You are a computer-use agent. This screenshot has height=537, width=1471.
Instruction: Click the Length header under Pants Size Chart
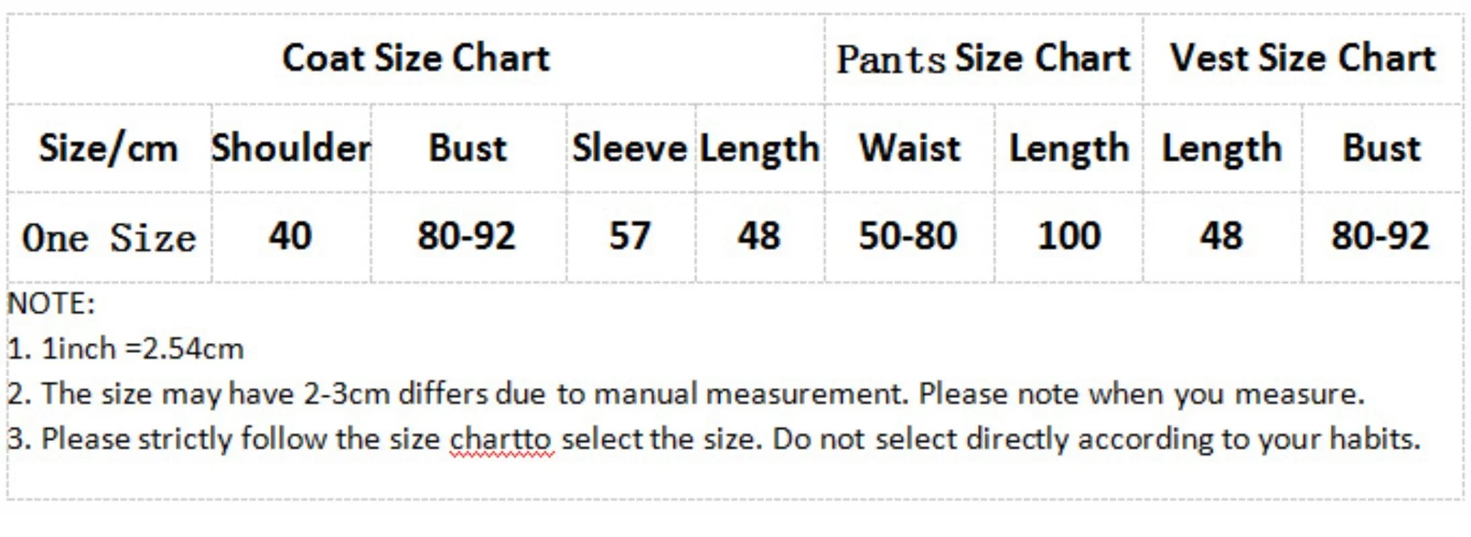tap(1068, 148)
